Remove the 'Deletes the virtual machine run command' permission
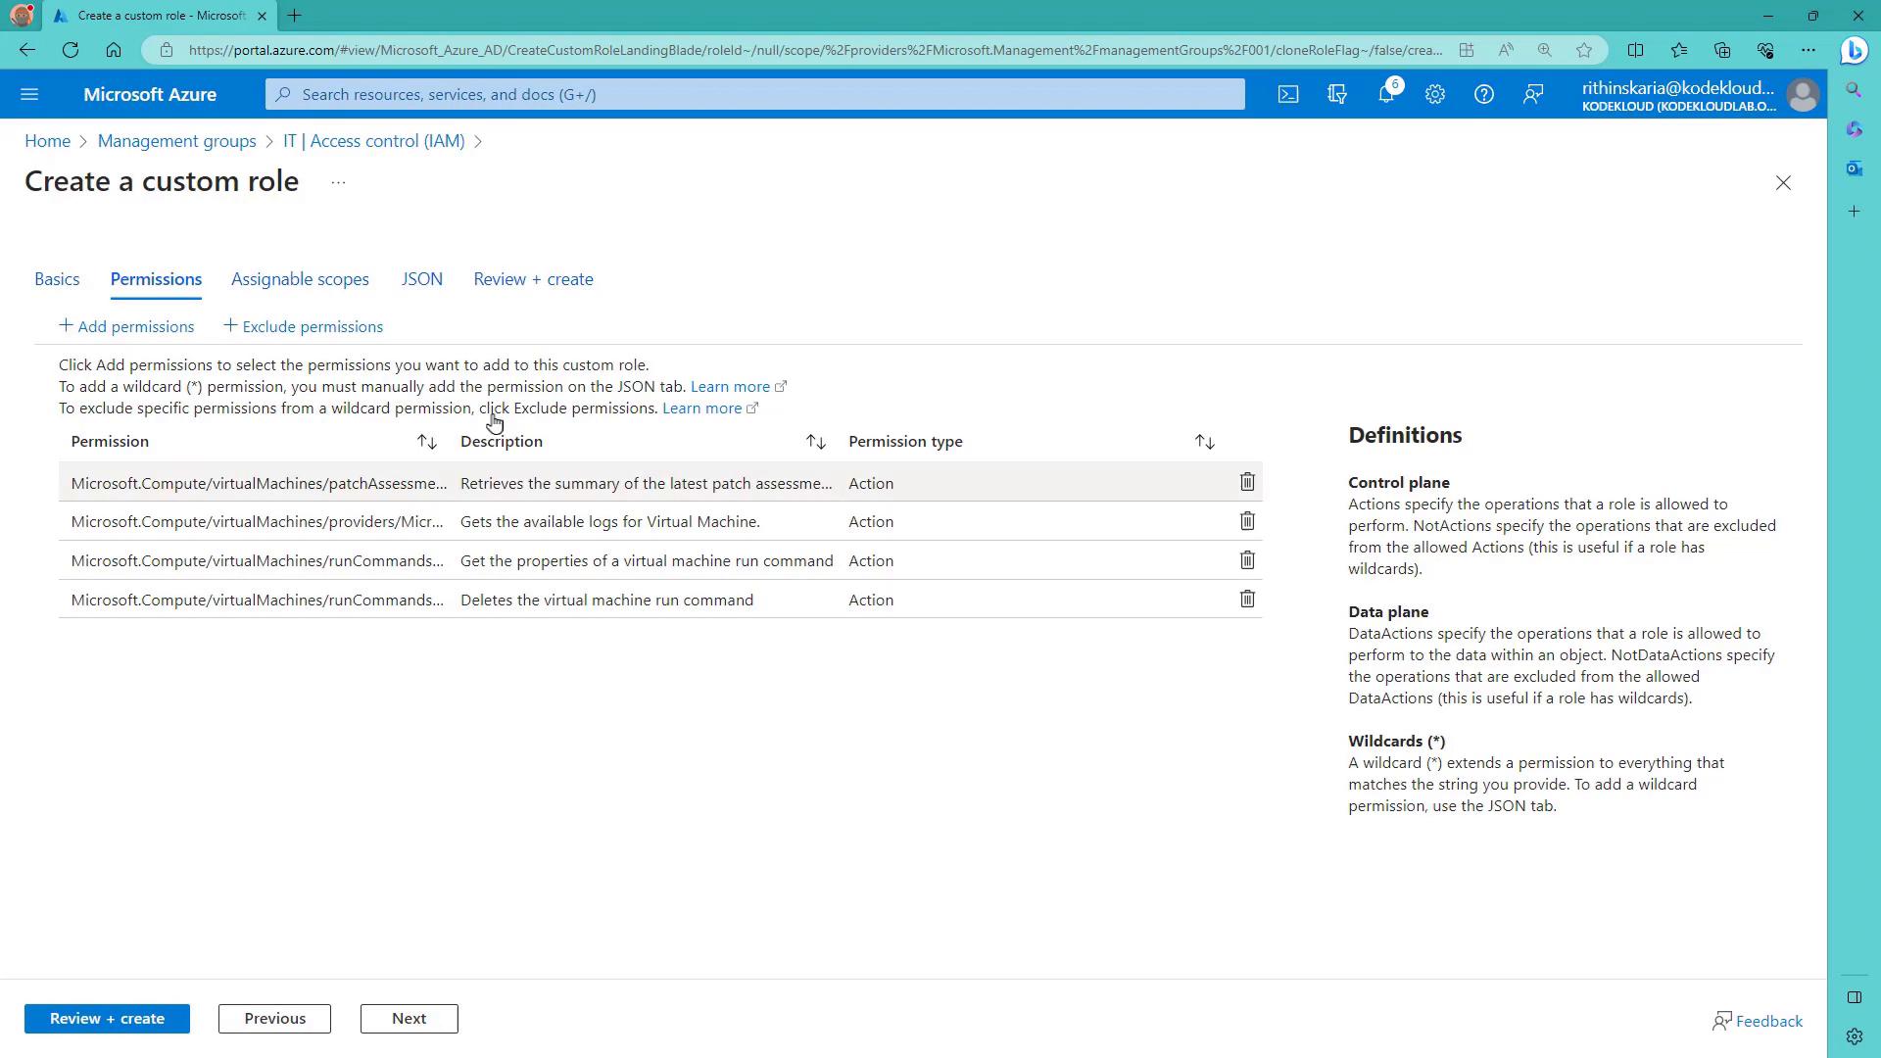Image resolution: width=1881 pixels, height=1058 pixels. pos(1247,599)
